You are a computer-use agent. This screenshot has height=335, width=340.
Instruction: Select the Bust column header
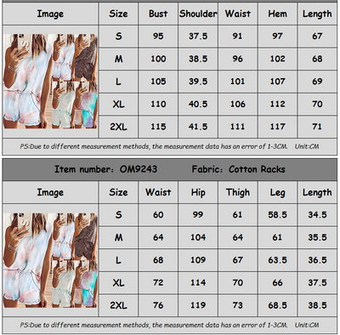[158, 14]
